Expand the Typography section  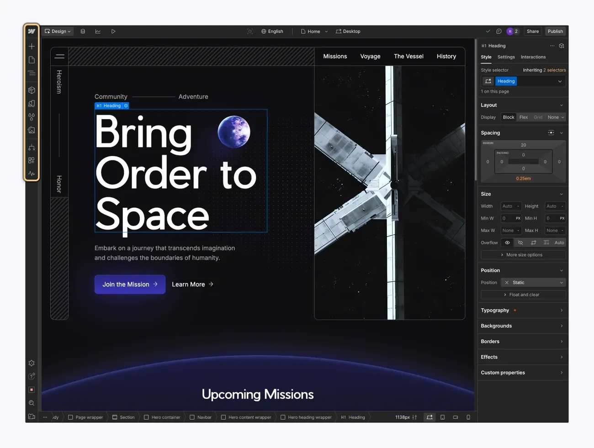522,311
